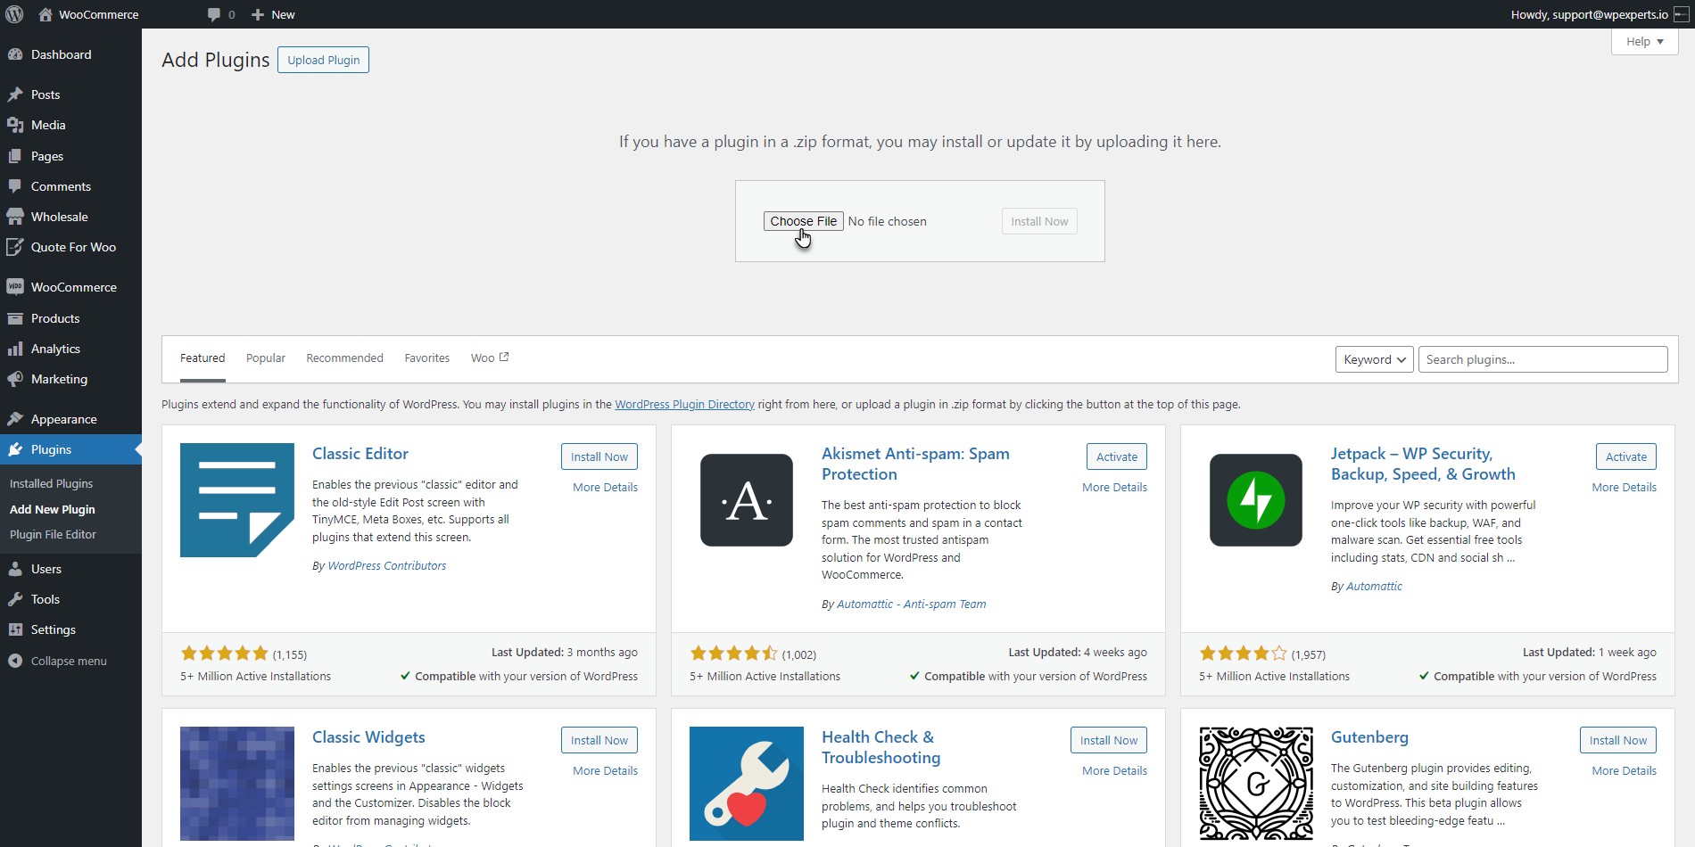Viewport: 1695px width, 847px height.
Task: Click the Tools wrench icon
Action: (15, 599)
